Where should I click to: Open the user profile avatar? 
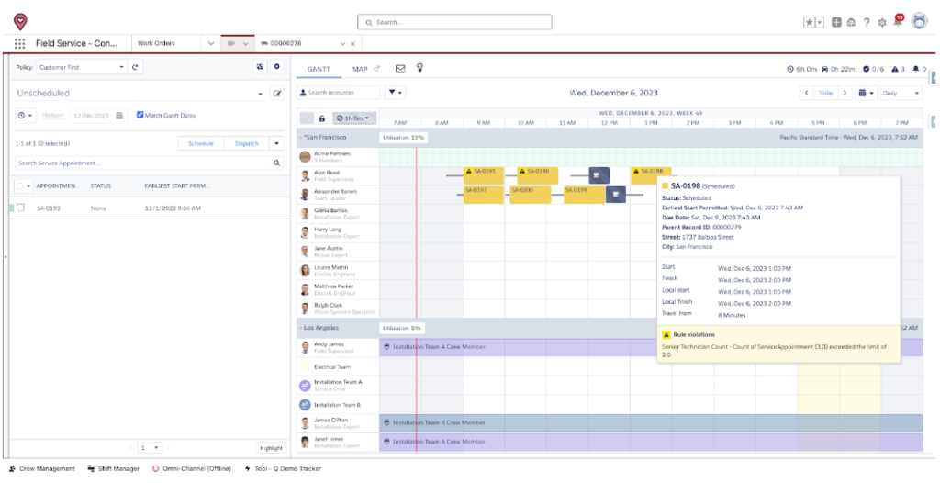(919, 22)
